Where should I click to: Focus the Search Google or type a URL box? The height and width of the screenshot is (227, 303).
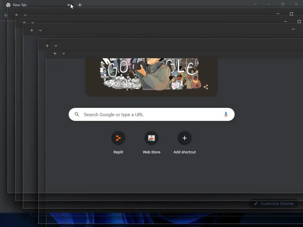pos(151,114)
